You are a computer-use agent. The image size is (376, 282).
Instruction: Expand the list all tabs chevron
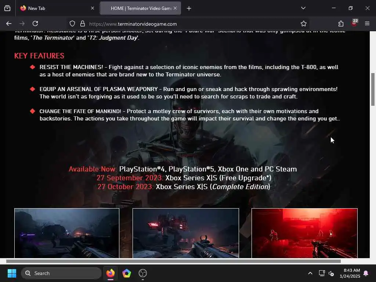click(303, 8)
